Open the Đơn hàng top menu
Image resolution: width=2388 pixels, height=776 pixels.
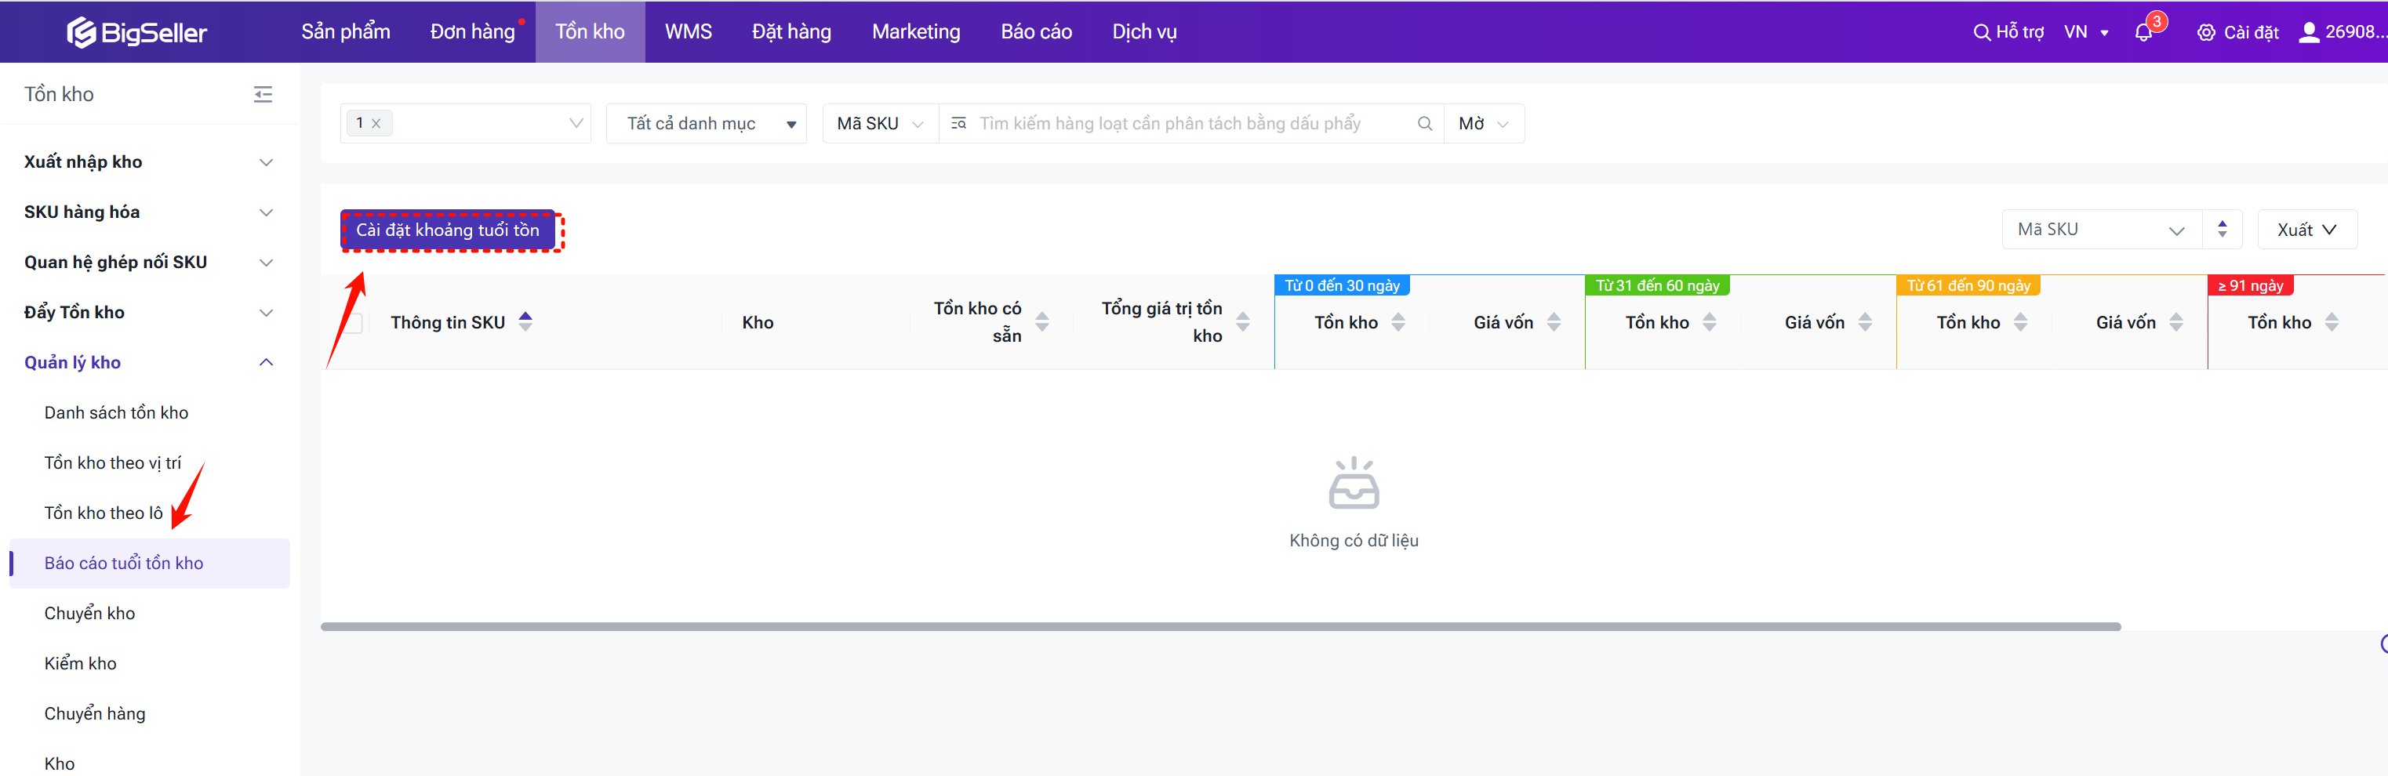coord(472,32)
